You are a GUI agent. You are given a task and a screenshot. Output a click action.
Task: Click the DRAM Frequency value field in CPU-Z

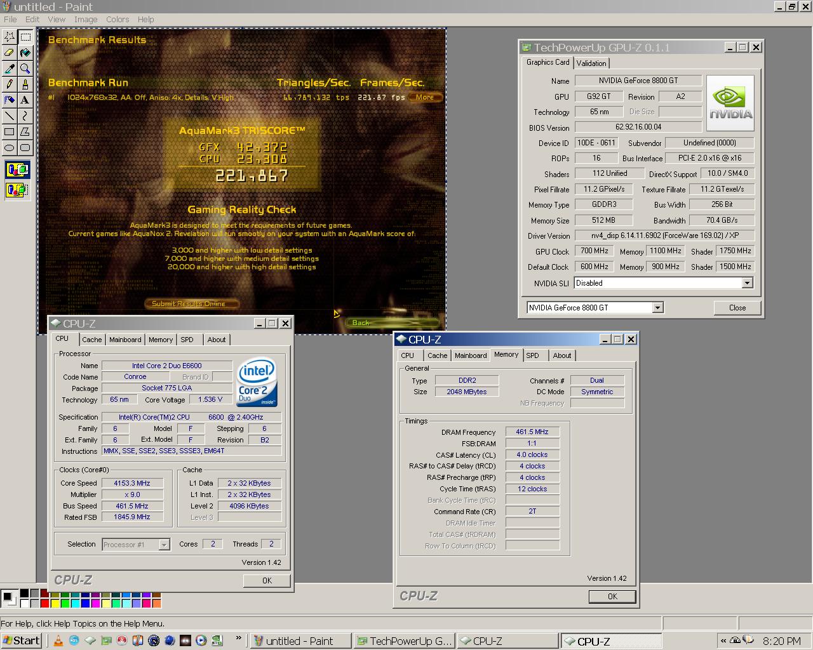532,432
